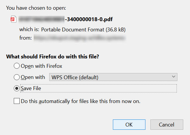This screenshot has height=135, width=190.
Task: Click the Portable Document Format (36.8 kB) text
Action: coord(83,30)
